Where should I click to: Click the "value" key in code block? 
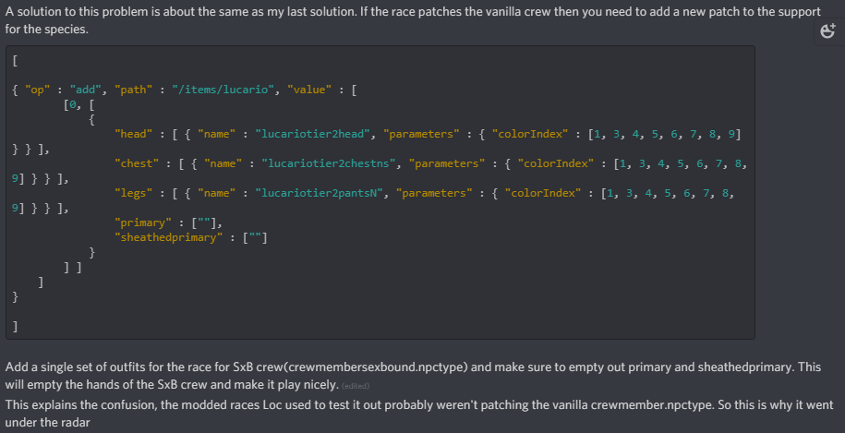tap(308, 90)
